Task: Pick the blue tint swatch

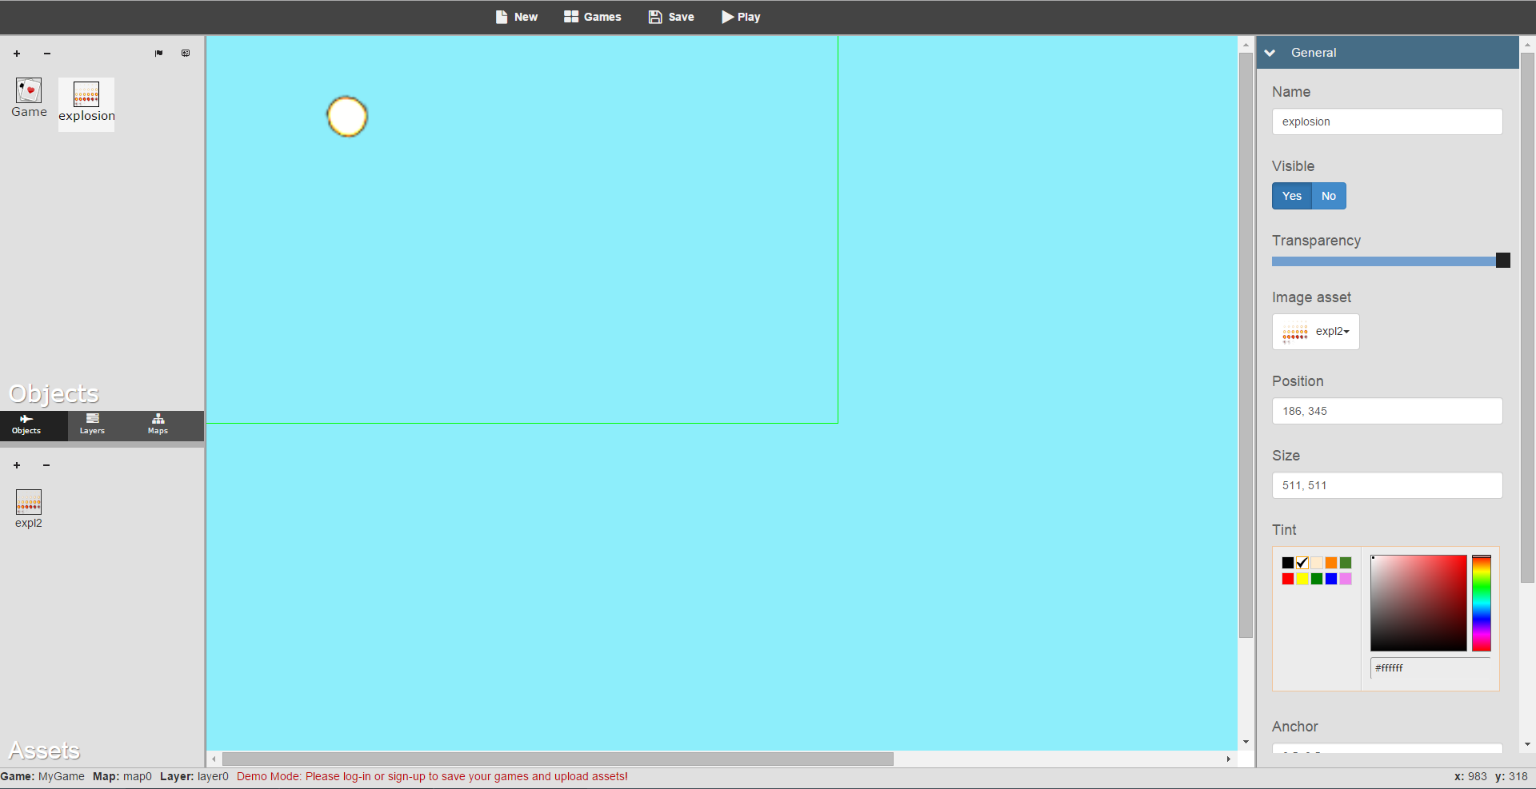Action: [x=1331, y=579]
